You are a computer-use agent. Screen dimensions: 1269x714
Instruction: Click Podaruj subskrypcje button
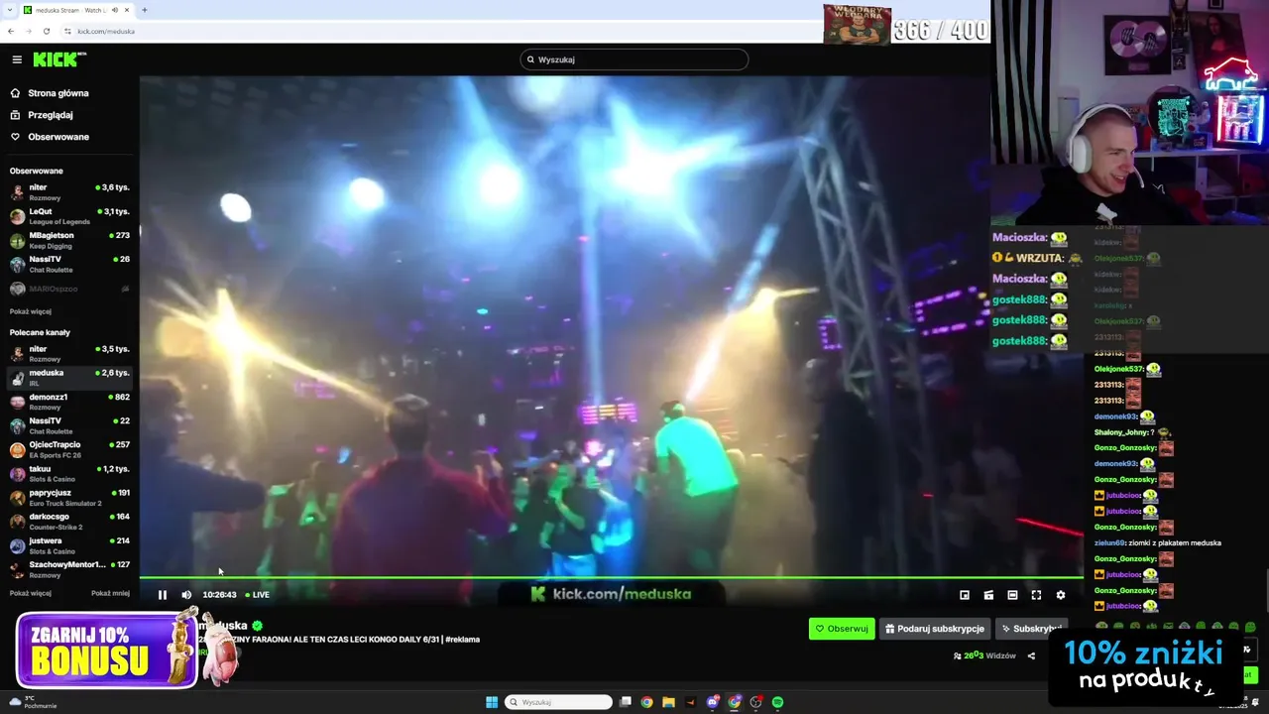[935, 629]
